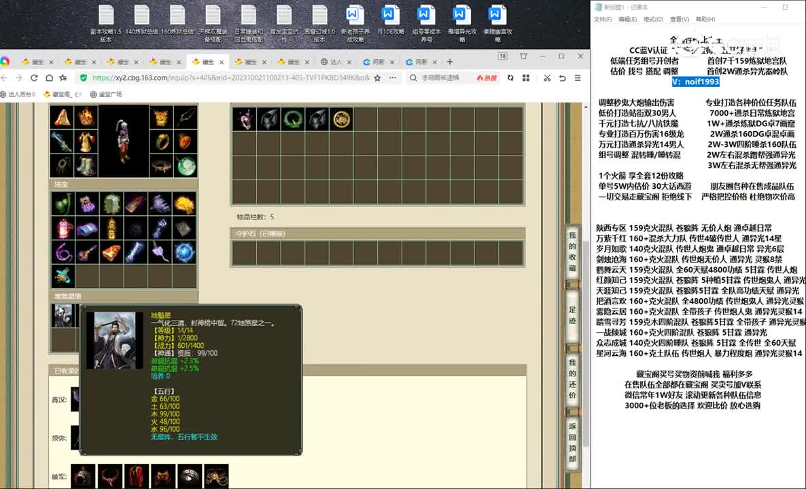
Task: Close the 达人 browser tab
Action: coord(349,62)
